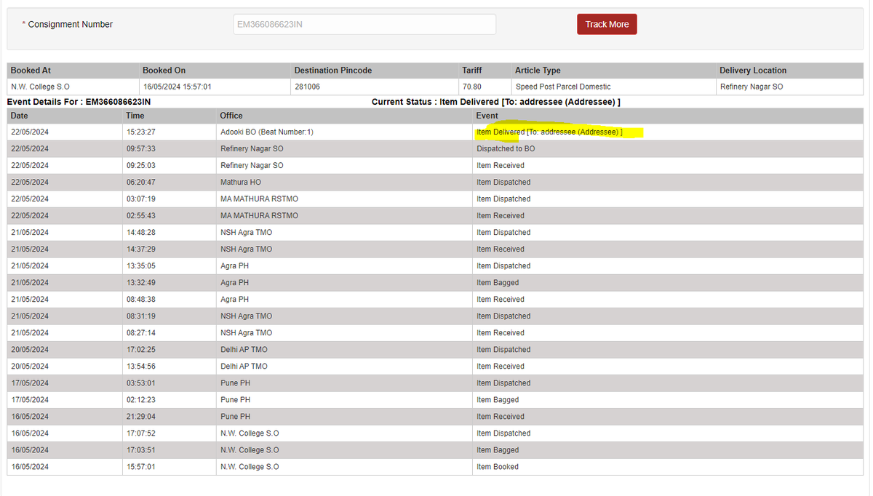873x496 pixels.
Task: Click the Date column header in events
Action: tap(65, 116)
